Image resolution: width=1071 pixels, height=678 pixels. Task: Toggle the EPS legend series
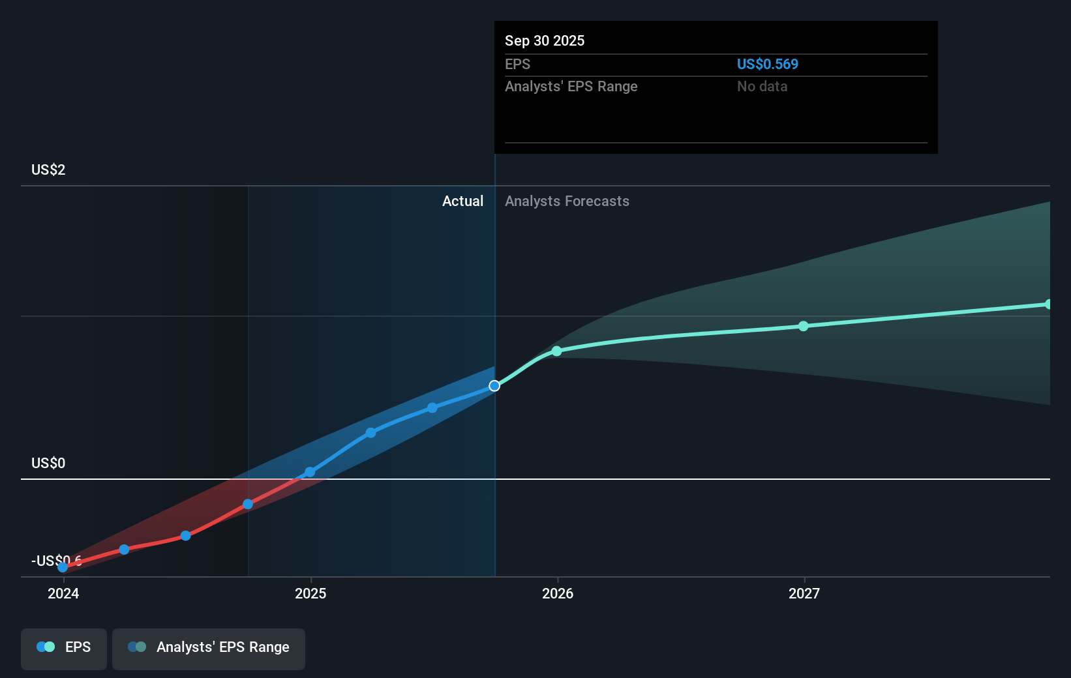click(64, 649)
